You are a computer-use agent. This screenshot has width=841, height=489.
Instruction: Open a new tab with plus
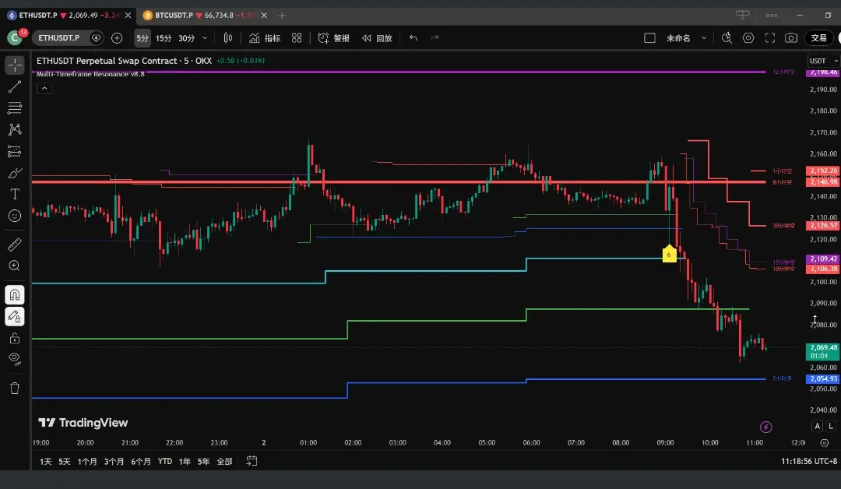pyautogui.click(x=282, y=15)
